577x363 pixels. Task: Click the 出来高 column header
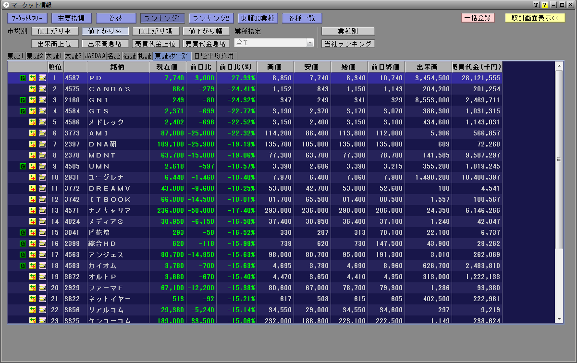(428, 67)
